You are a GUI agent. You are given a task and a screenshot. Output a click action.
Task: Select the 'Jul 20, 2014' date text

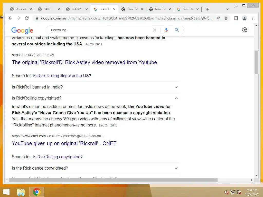pyautogui.click(x=93, y=44)
